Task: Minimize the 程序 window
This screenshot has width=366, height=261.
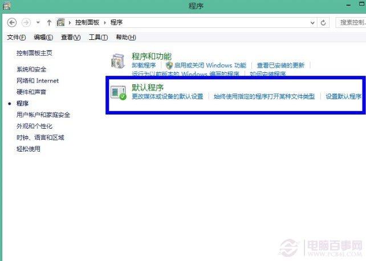Action: [x=349, y=6]
